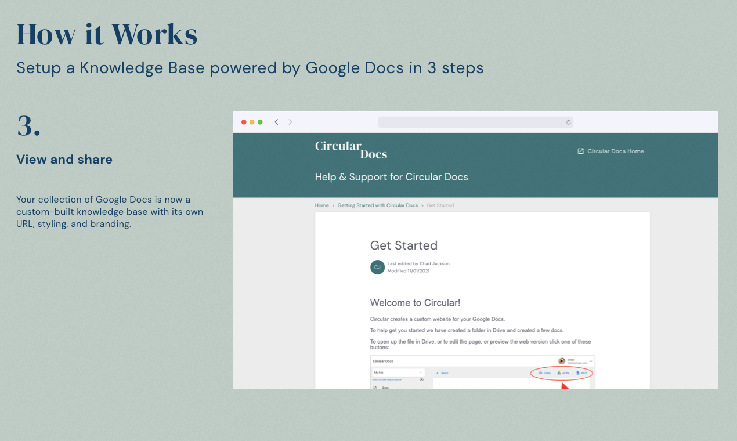Viewport: 737px width, 441px height.
Task: Expand the chad user account chevron
Action: [x=591, y=362]
